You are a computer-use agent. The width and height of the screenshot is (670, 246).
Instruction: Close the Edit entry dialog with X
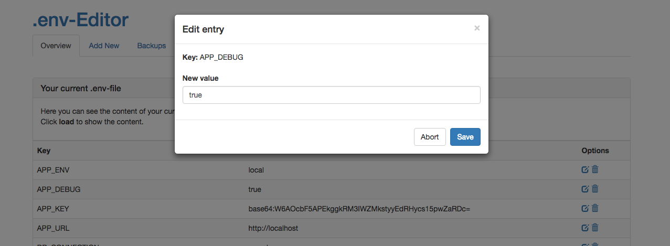pos(477,28)
